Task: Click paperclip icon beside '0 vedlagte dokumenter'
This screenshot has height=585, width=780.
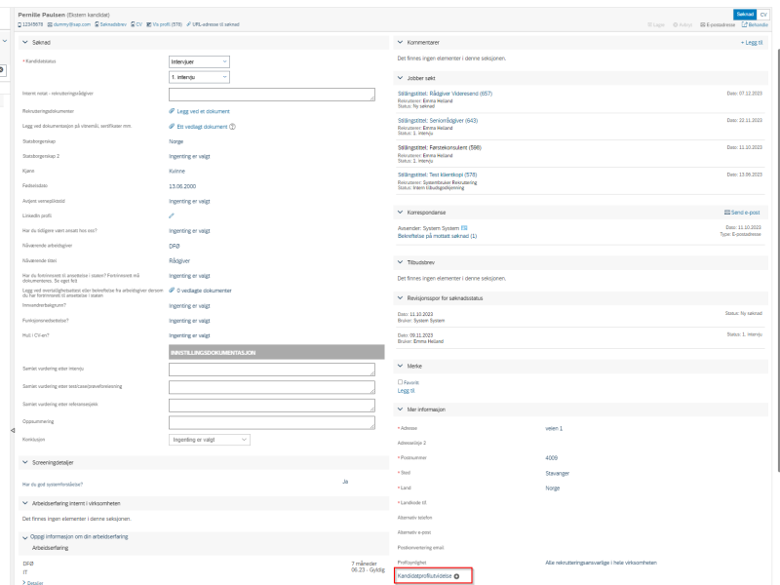Action: (x=172, y=290)
